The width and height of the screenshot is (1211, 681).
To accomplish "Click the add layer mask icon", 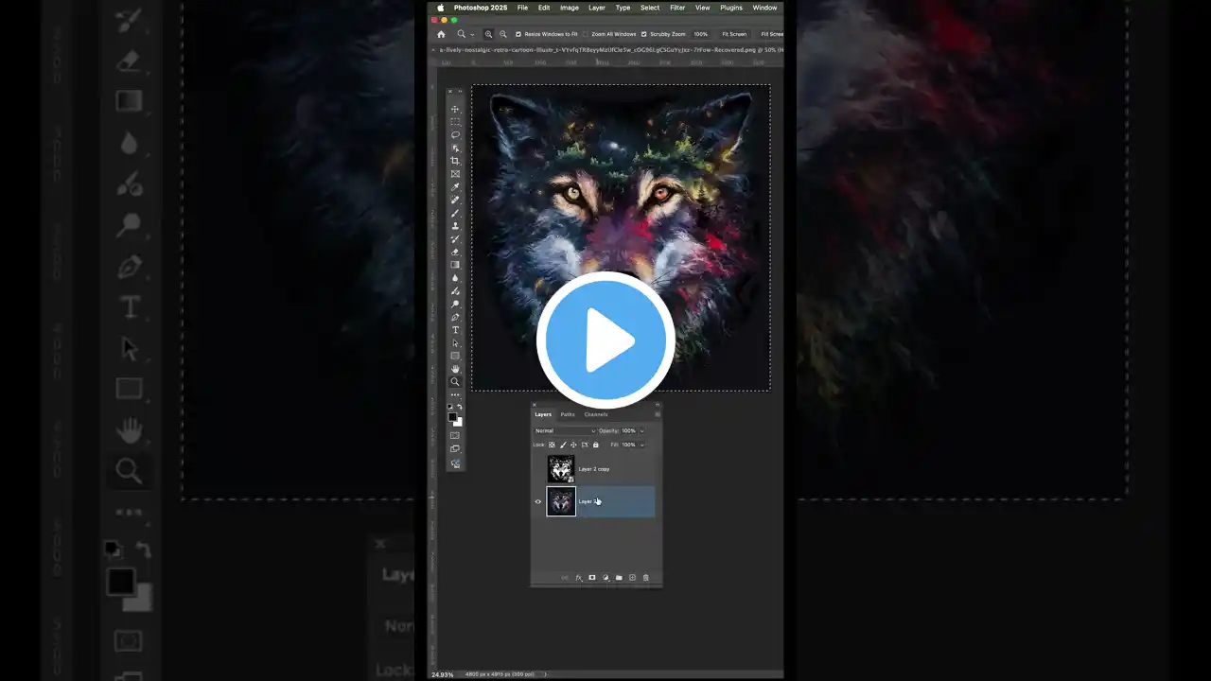I will pos(592,578).
